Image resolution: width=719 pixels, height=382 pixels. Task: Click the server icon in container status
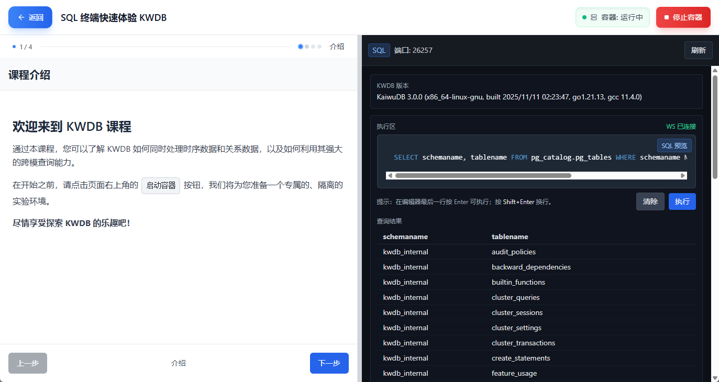click(594, 17)
